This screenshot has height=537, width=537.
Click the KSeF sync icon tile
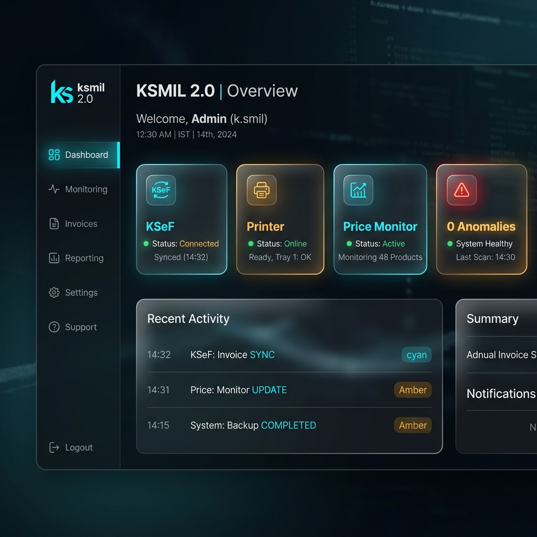point(161,190)
